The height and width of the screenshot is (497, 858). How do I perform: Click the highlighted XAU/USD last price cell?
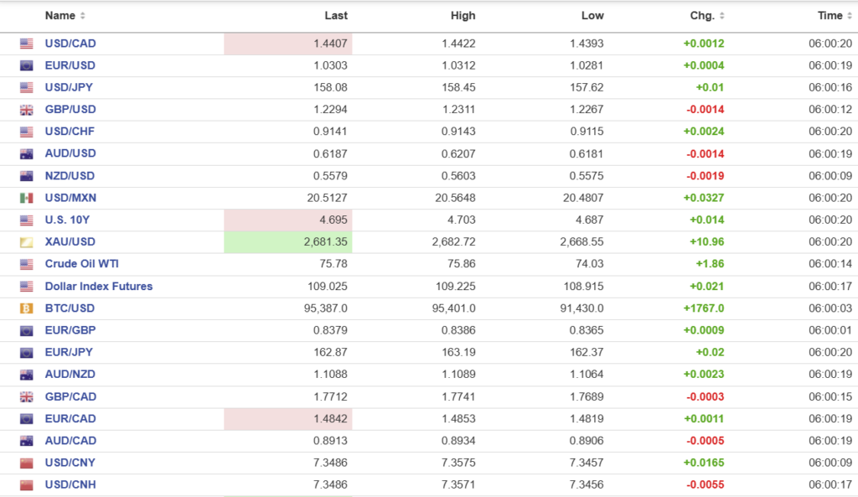pyautogui.click(x=288, y=242)
